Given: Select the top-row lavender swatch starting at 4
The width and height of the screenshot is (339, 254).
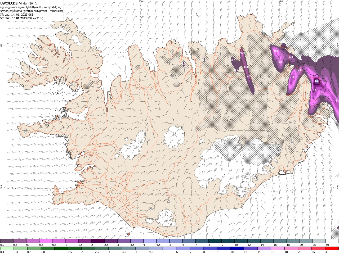Looking at the screenshot, I should click(x=150, y=241).
